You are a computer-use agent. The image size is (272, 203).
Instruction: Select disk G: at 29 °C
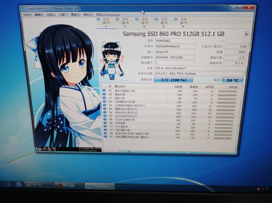[x=144, y=23]
